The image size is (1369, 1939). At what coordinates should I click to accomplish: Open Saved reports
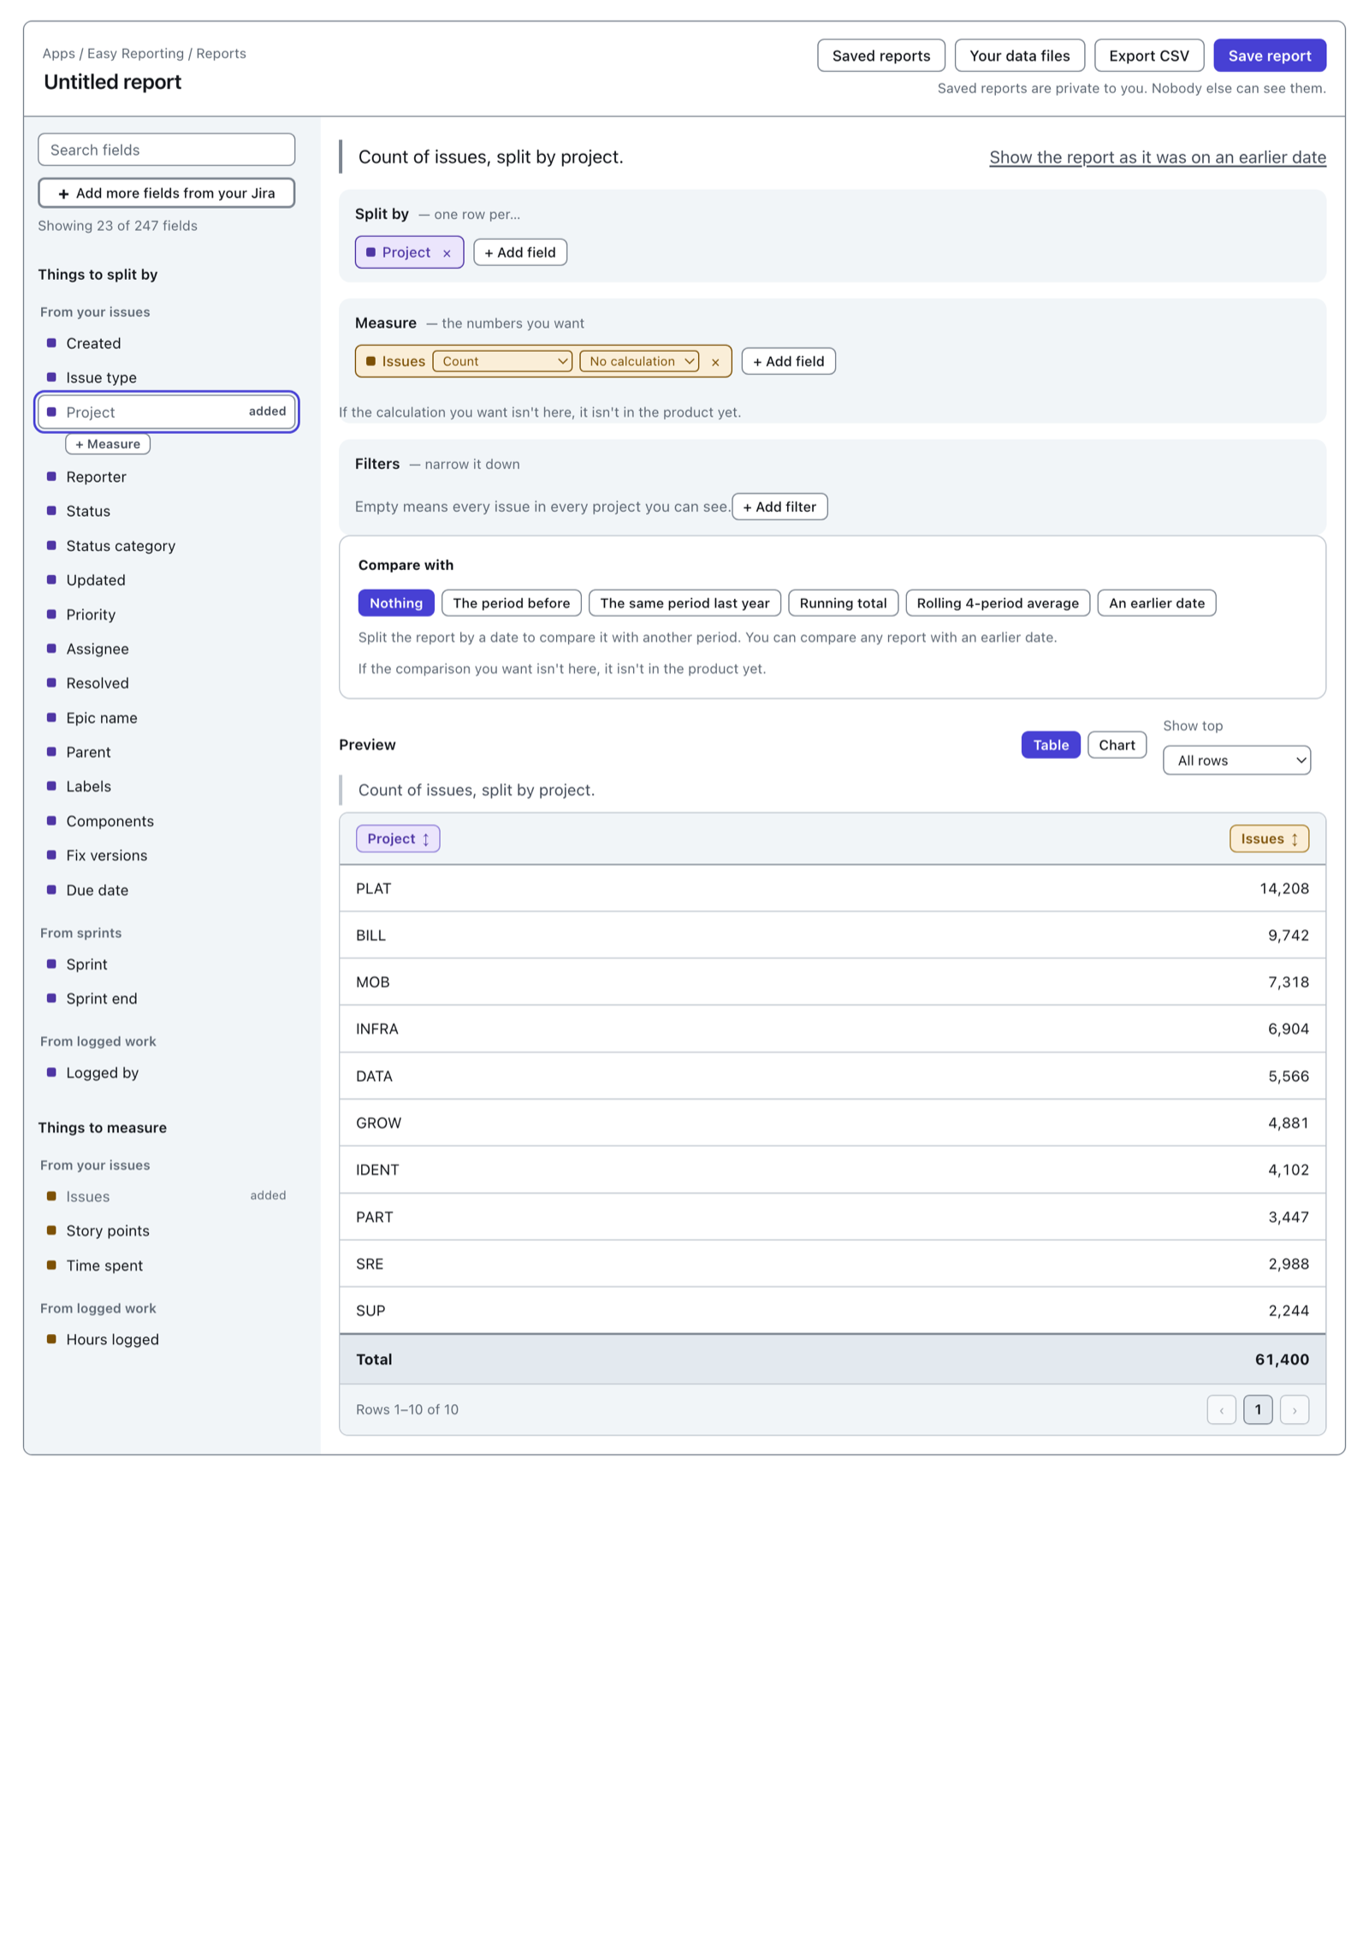coord(881,56)
